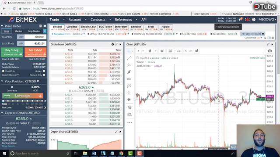Toggle the Post-Only checkbox

click(x=3, y=71)
